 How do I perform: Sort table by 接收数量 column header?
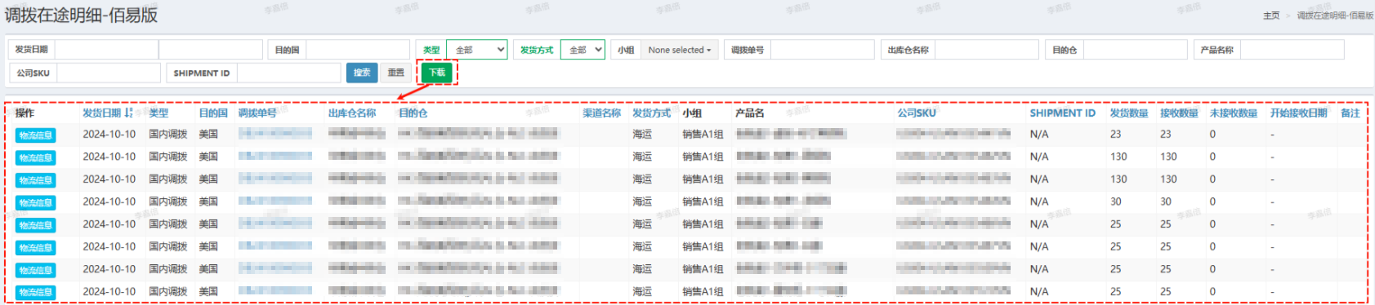pos(1179,113)
